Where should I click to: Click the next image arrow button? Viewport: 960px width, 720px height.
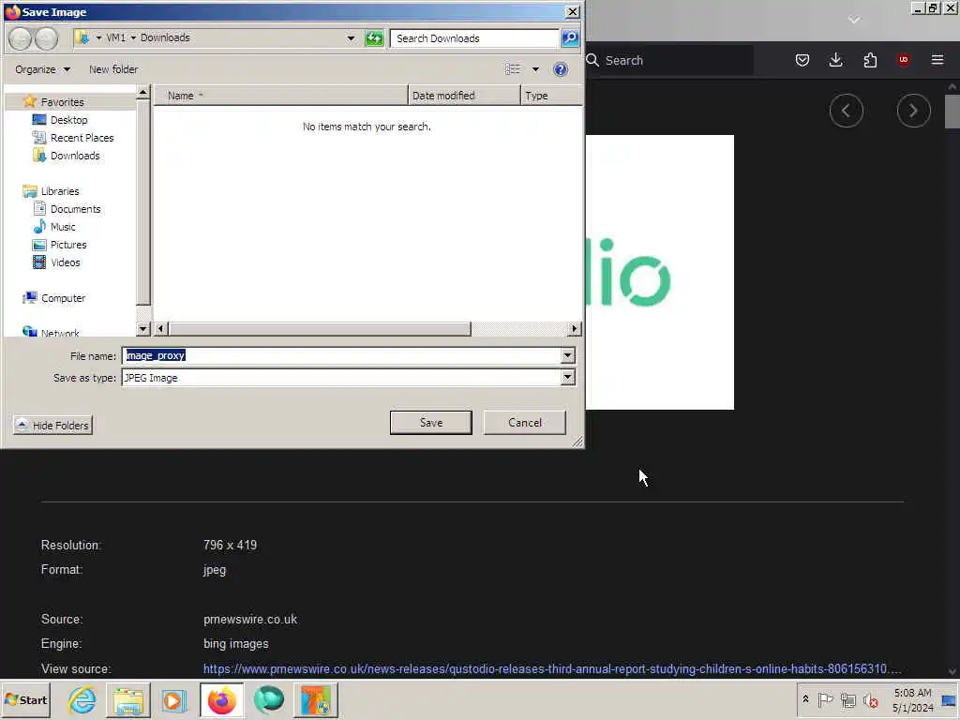pyautogui.click(x=913, y=111)
